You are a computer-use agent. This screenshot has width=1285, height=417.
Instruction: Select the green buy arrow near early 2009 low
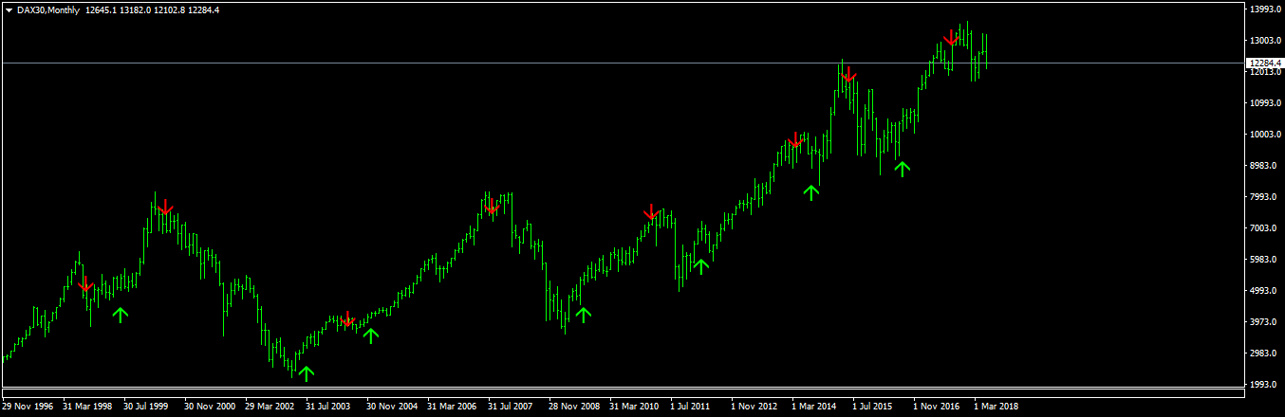pos(583,315)
